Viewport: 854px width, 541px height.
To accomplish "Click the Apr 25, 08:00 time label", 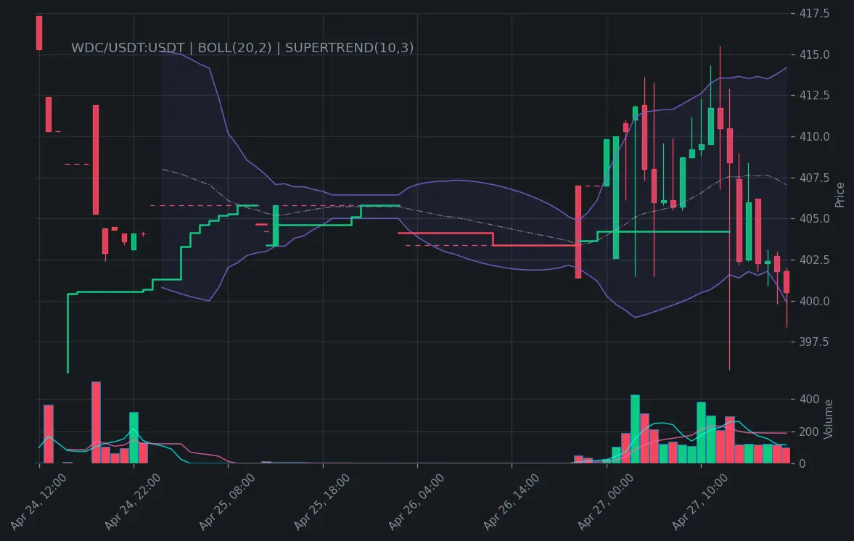I will (x=226, y=501).
